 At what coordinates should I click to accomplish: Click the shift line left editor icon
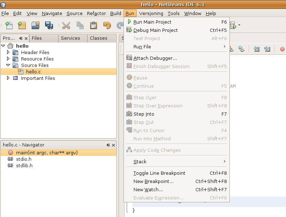point(257,49)
